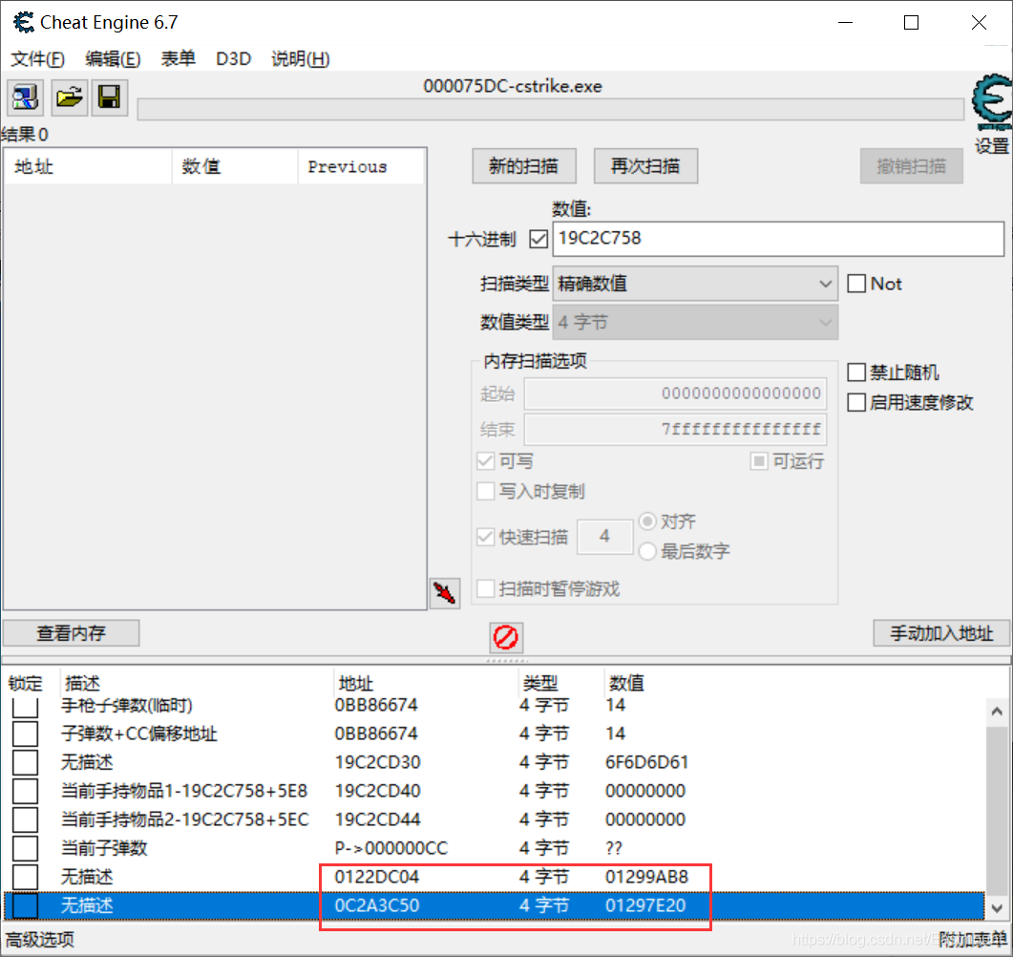Click the 手动加入地址 button
1013x957 pixels.
click(x=941, y=632)
